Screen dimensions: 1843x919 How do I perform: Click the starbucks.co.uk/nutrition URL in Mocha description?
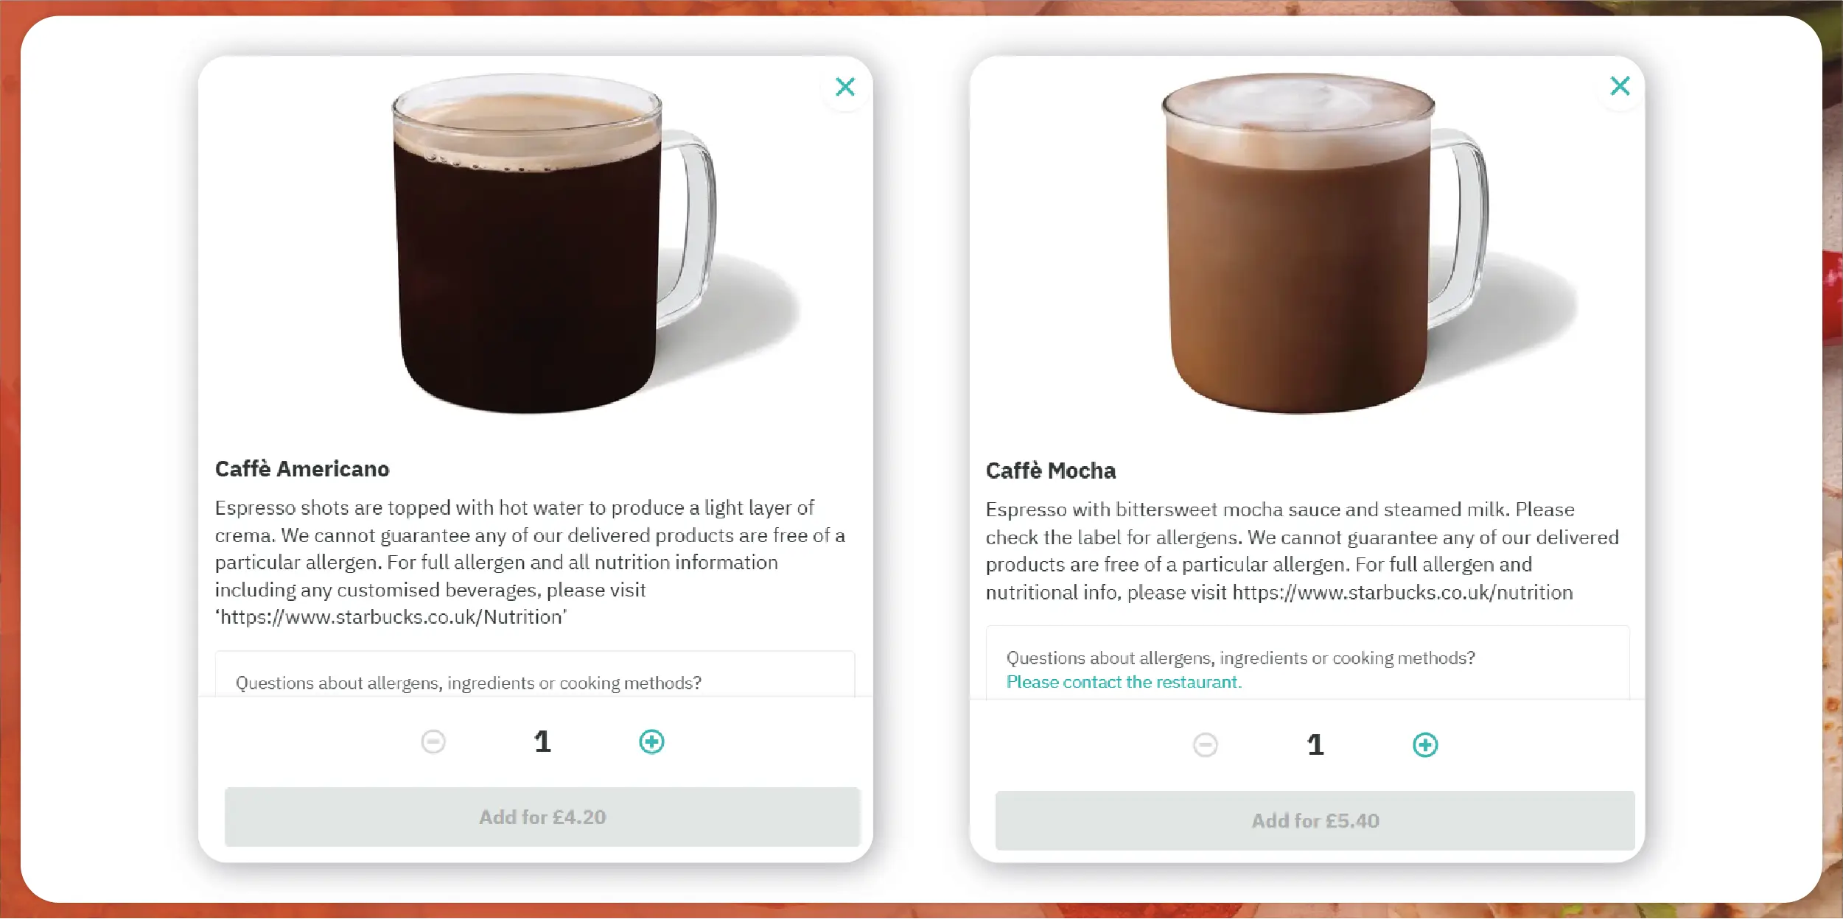click(x=1402, y=592)
